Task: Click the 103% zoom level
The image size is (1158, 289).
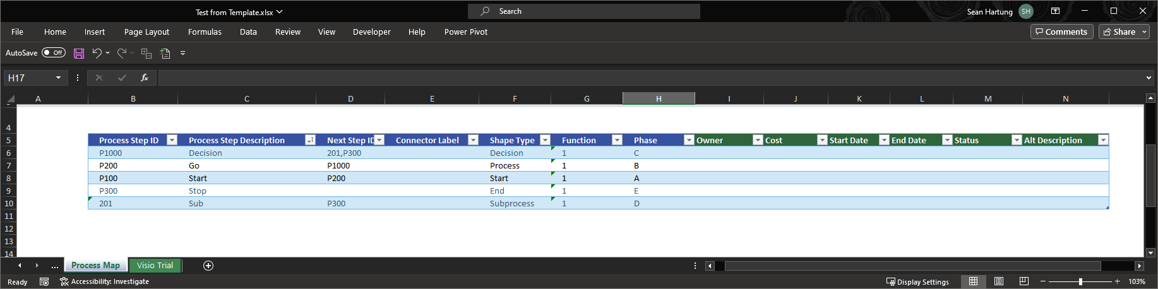Action: click(1137, 281)
